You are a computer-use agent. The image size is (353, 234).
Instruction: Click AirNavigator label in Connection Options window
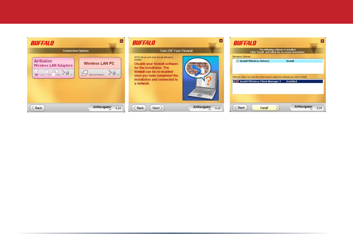point(102,107)
